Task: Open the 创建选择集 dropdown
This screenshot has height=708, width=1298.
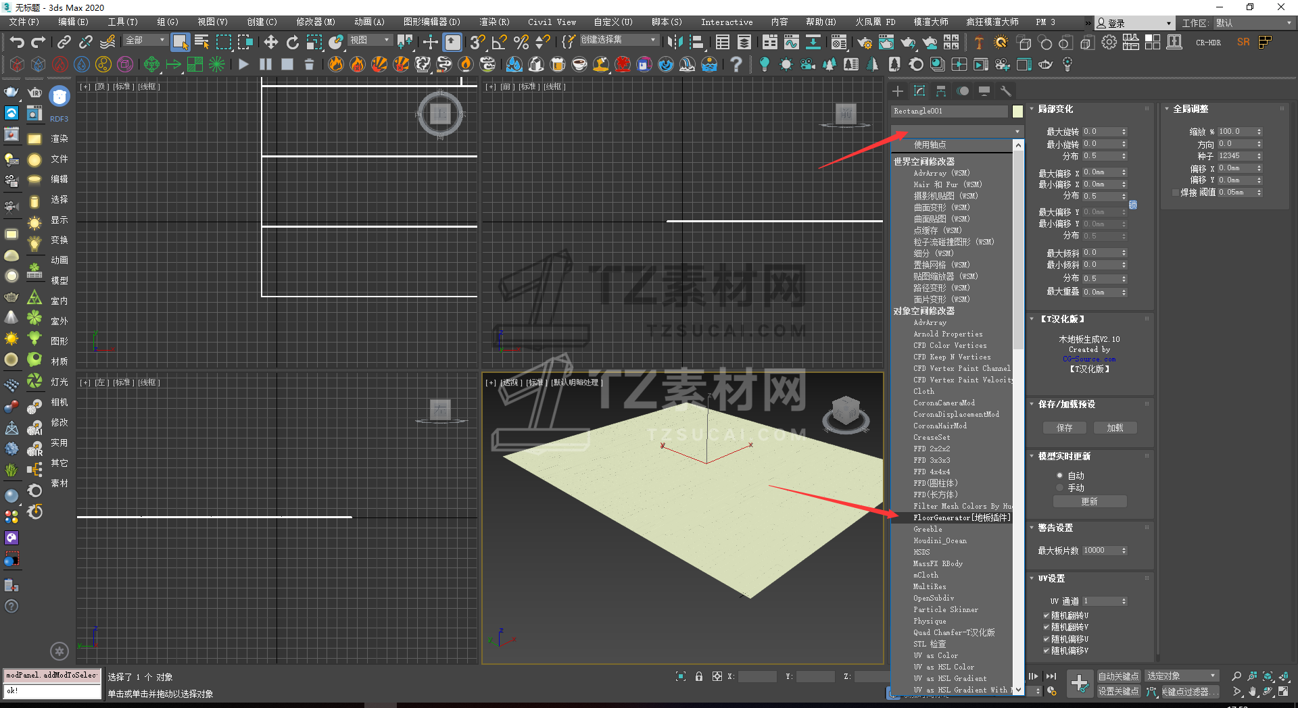Action: coord(619,40)
